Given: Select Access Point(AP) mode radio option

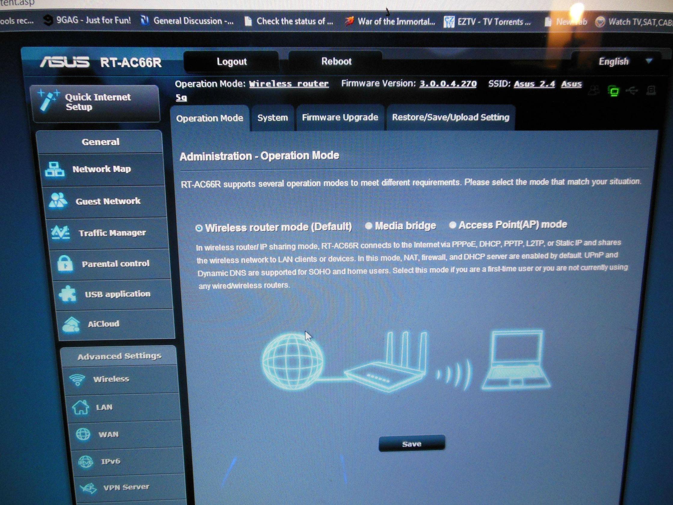Looking at the screenshot, I should [452, 225].
